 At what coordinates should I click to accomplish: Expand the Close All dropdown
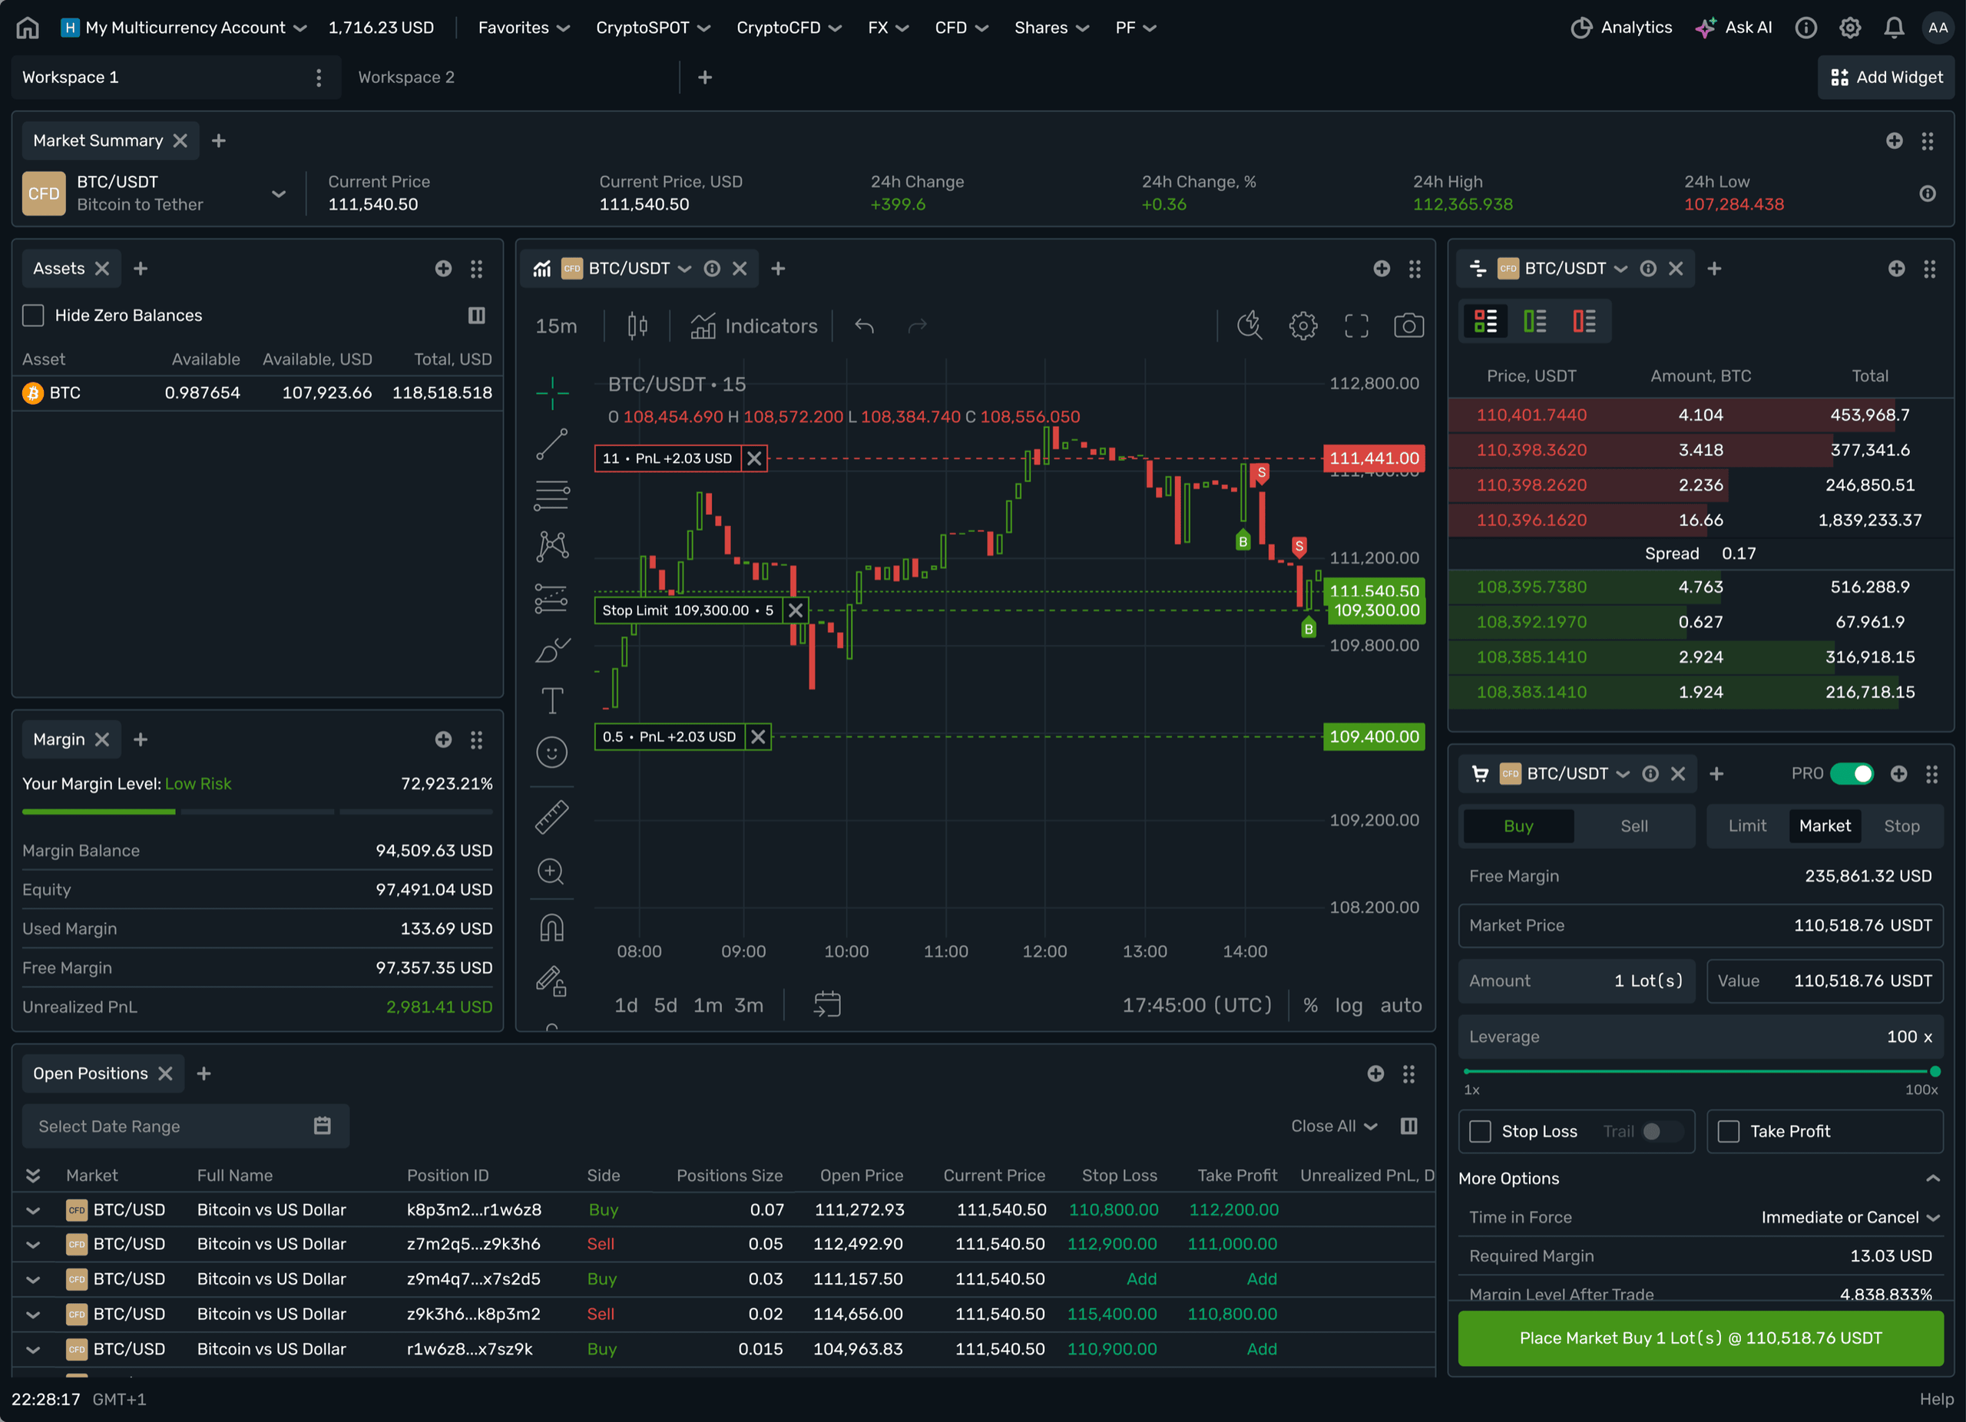tap(1334, 1126)
